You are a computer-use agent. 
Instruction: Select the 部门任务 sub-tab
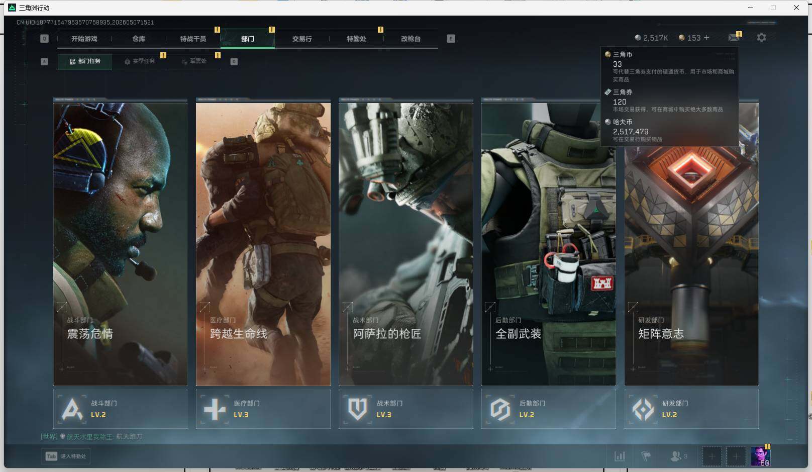click(x=85, y=61)
